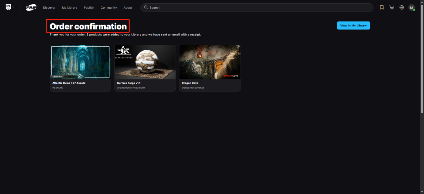Click the View in My Library button
Image resolution: width=424 pixels, height=194 pixels.
click(353, 25)
